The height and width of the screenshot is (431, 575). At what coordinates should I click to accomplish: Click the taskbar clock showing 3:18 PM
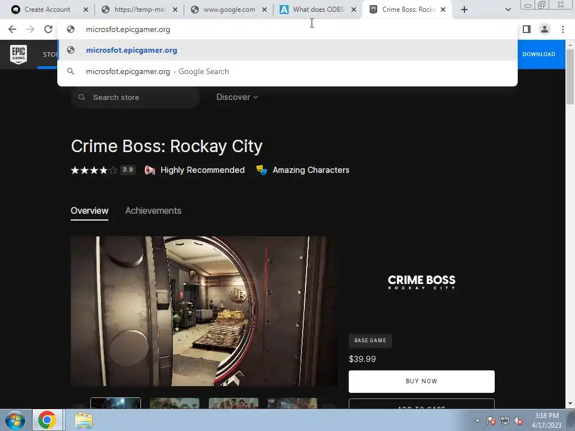546,420
